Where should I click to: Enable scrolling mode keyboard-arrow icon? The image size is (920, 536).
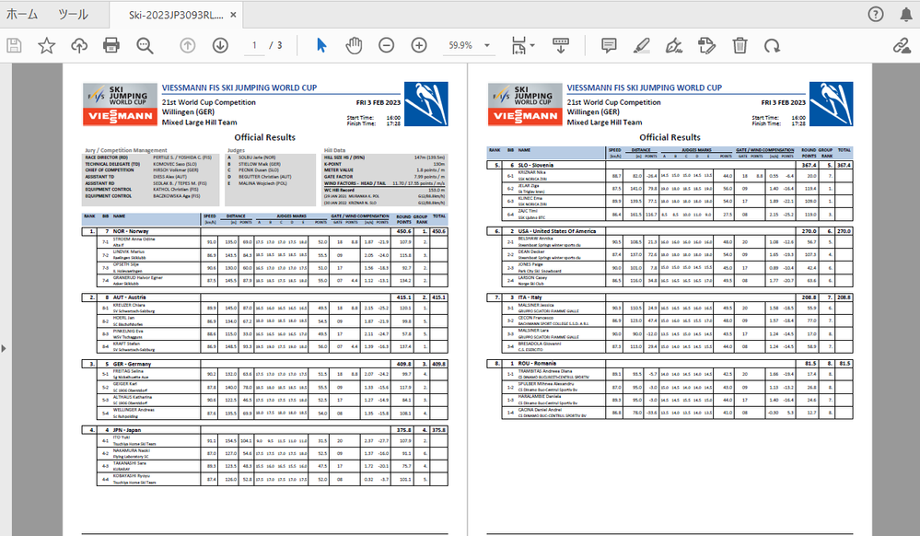coord(561,45)
